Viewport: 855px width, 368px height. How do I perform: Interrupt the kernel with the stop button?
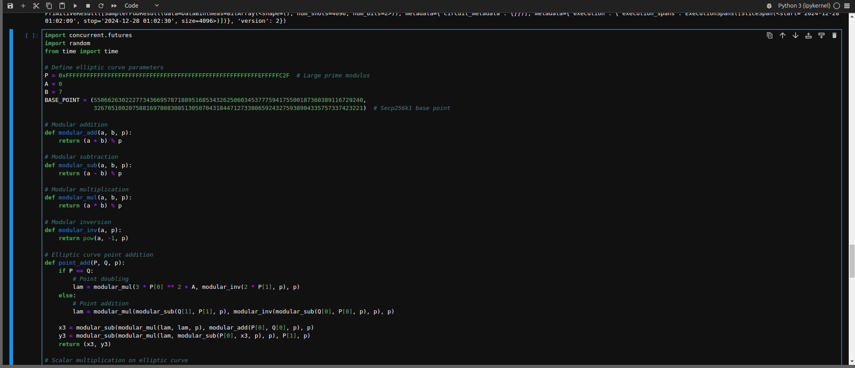click(x=88, y=6)
